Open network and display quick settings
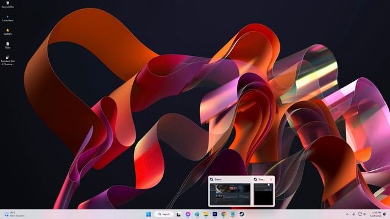 click(360, 214)
